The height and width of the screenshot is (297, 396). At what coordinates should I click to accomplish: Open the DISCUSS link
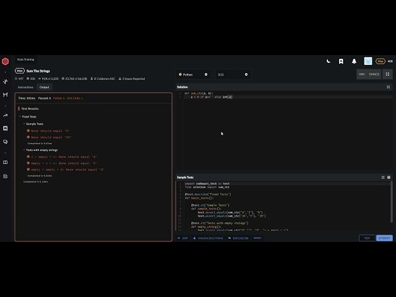pyautogui.click(x=238, y=238)
